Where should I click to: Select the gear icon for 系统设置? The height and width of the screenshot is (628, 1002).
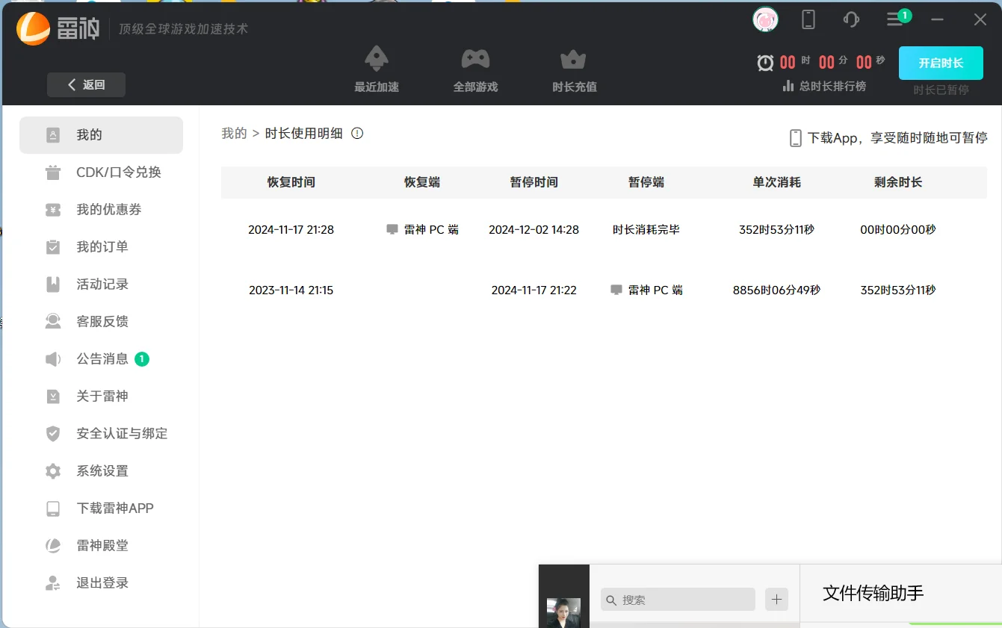point(52,470)
